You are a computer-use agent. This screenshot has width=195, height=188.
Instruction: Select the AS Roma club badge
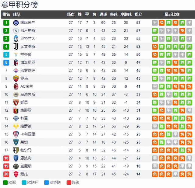coord(16,78)
